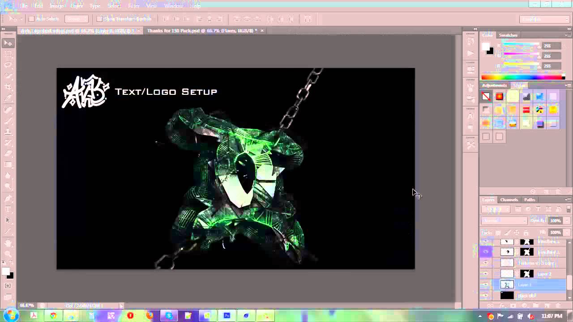Open the Essentials workspace dropdown
Screen dimensions: 573x322
click(x=544, y=19)
